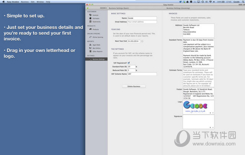Viewport: 245px width, 155px height.
Task: Click the Estimate Terms text area
Action: click(x=198, y=78)
